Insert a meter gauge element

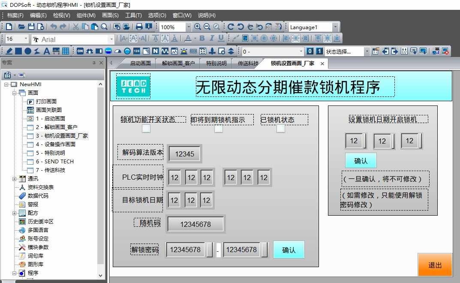(117, 51)
